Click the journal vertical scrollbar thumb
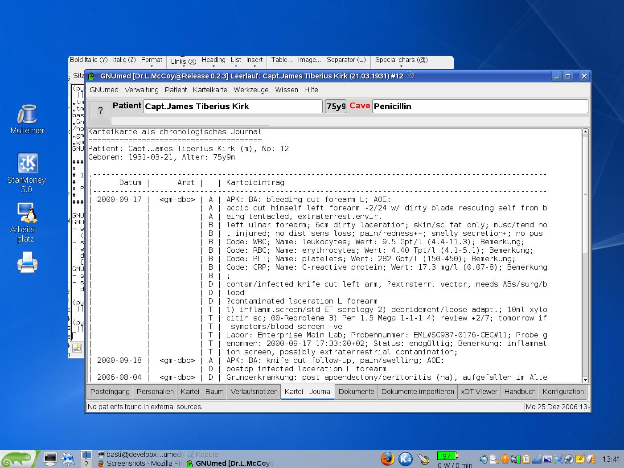The width and height of the screenshot is (624, 468). 585,194
